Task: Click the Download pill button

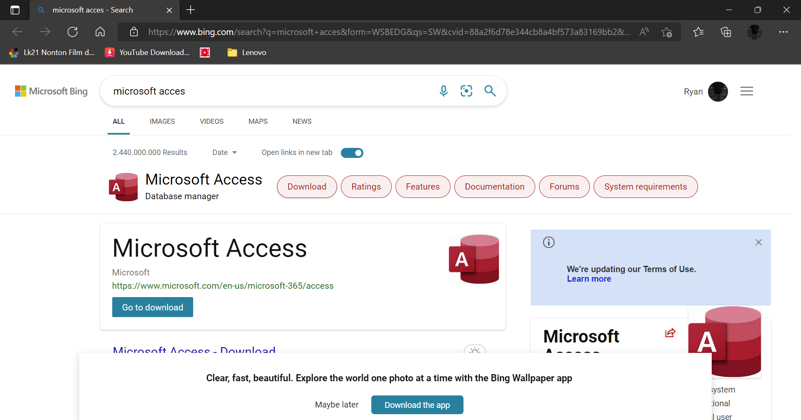Action: pyautogui.click(x=307, y=187)
